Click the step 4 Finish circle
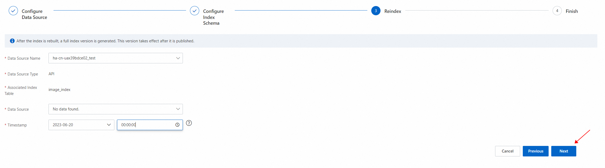The image size is (605, 168). [x=557, y=11]
